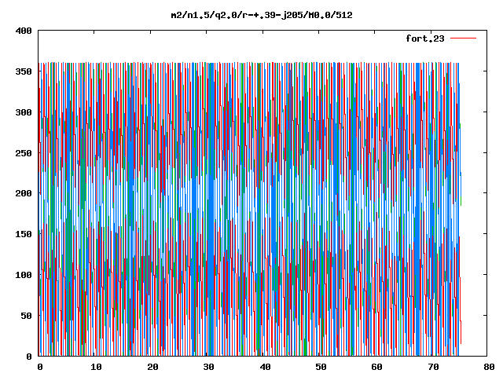The width and height of the screenshot is (503, 377).
Task: Click the x-axis label 70
Action: click(433, 367)
